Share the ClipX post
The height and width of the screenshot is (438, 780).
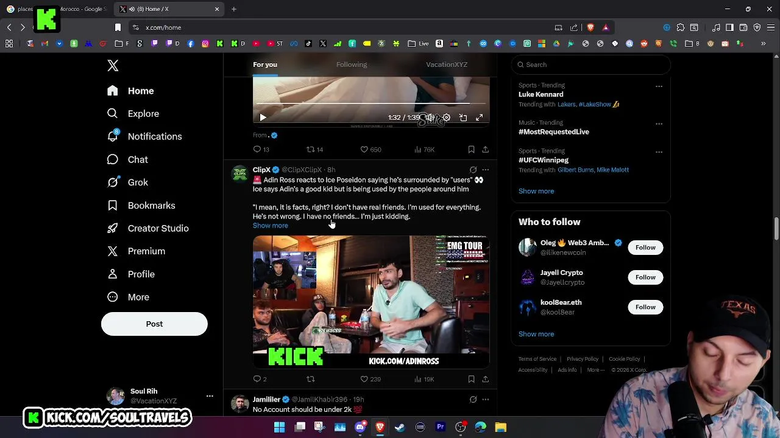tap(485, 379)
